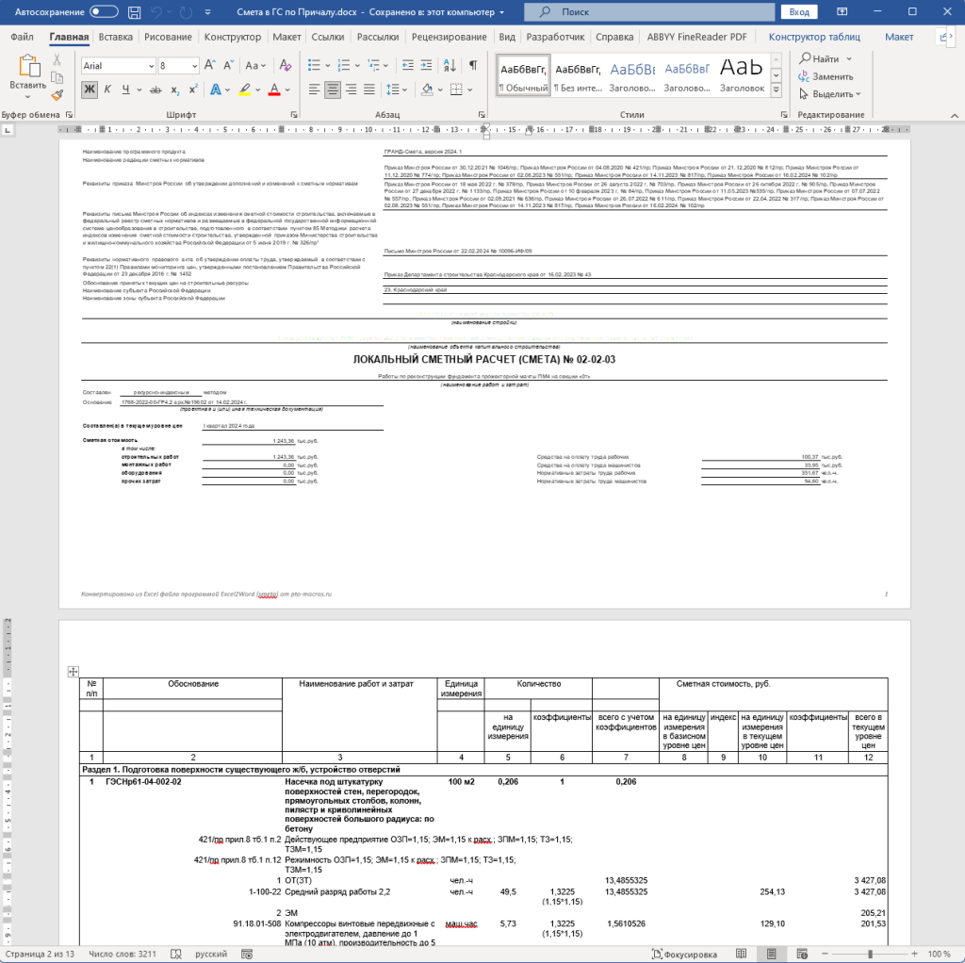
Task: Click the borders grid icon
Action: [x=456, y=90]
